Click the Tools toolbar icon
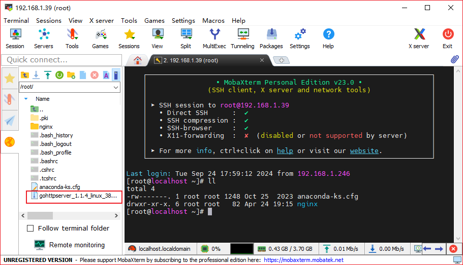This screenshot has height=265, width=463. (72, 39)
